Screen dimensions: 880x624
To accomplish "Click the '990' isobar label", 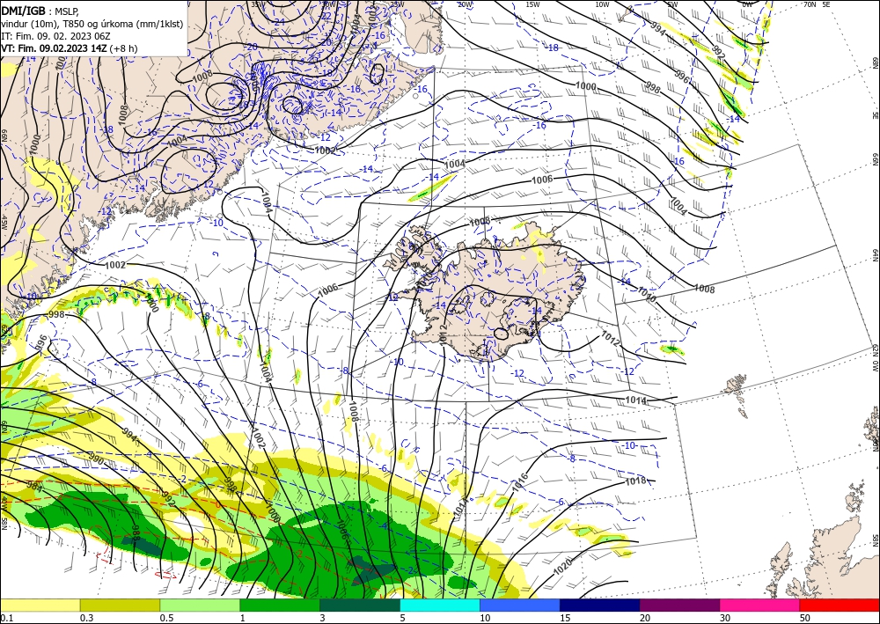I will point(96,460).
